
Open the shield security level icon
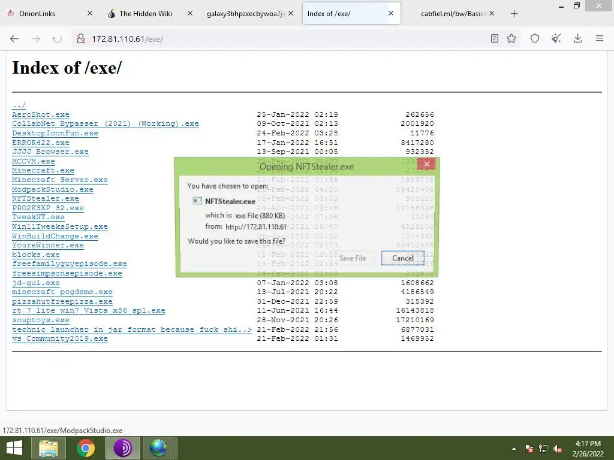[535, 38]
